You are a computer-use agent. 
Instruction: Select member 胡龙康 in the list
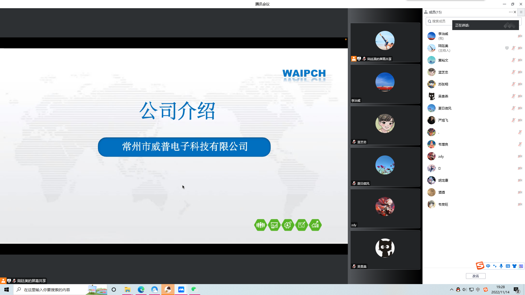click(443, 180)
